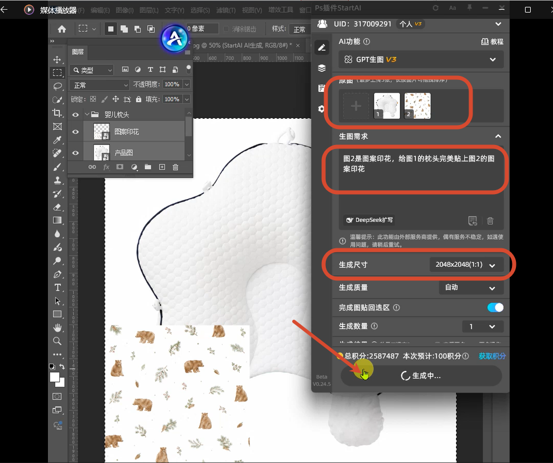Select the Rectangular Marquee tool in toolbox
Viewport: 553px width, 463px height.
pos(57,73)
